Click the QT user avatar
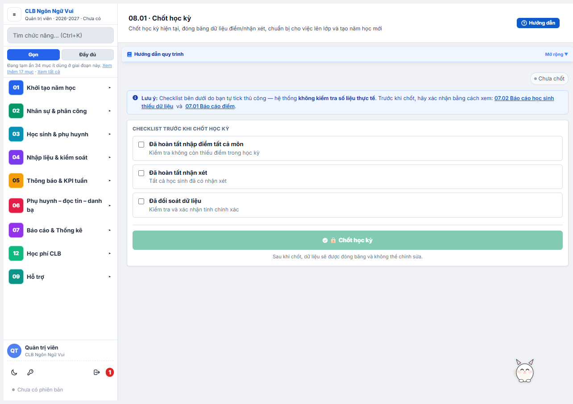The image size is (573, 404). [x=14, y=351]
